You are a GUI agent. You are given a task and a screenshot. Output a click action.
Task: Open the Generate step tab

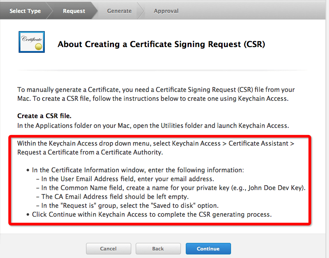point(119,11)
